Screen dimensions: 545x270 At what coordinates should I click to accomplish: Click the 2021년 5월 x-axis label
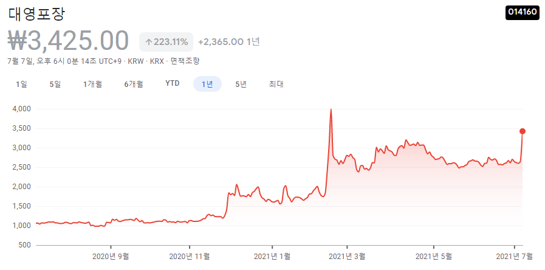coord(434,257)
